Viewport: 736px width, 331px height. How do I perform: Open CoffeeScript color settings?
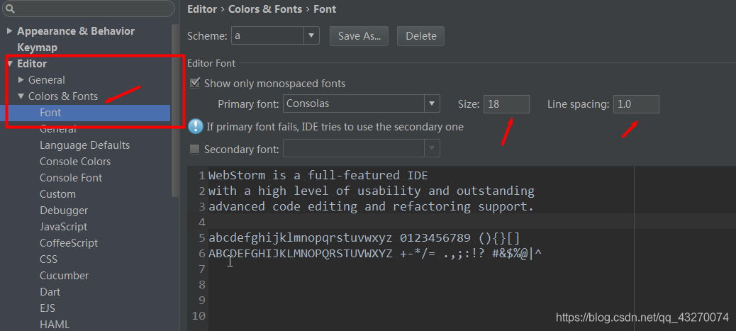click(x=69, y=242)
